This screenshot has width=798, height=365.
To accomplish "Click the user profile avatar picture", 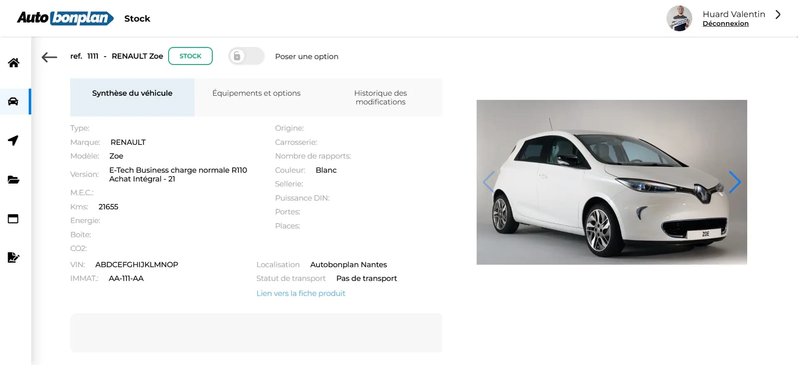I will [x=679, y=18].
